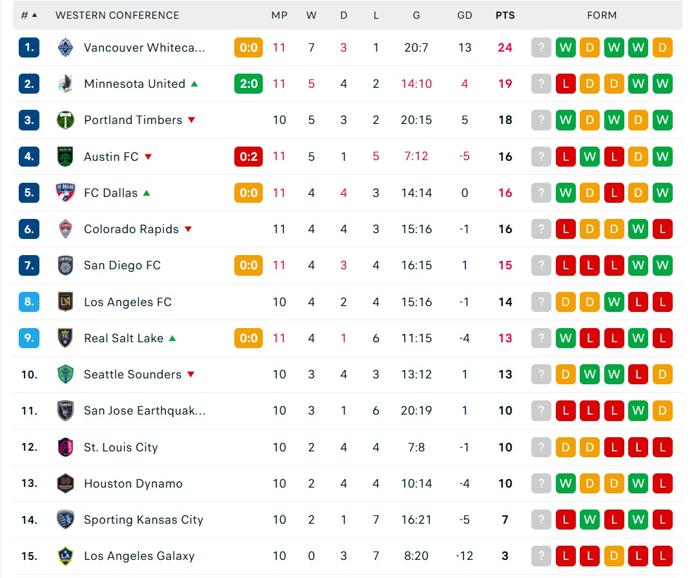Click the Minnesota United crest icon
Screen dimensions: 694x578
[x=65, y=84]
